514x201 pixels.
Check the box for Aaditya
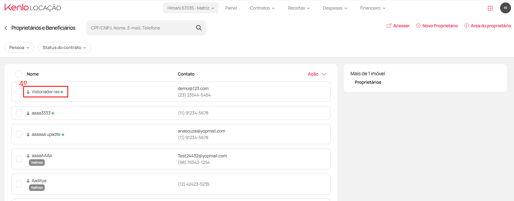coord(19,184)
